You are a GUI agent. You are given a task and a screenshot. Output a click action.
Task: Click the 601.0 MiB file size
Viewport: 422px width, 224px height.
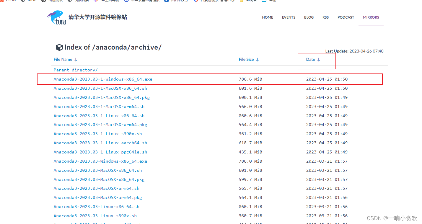pos(250,170)
